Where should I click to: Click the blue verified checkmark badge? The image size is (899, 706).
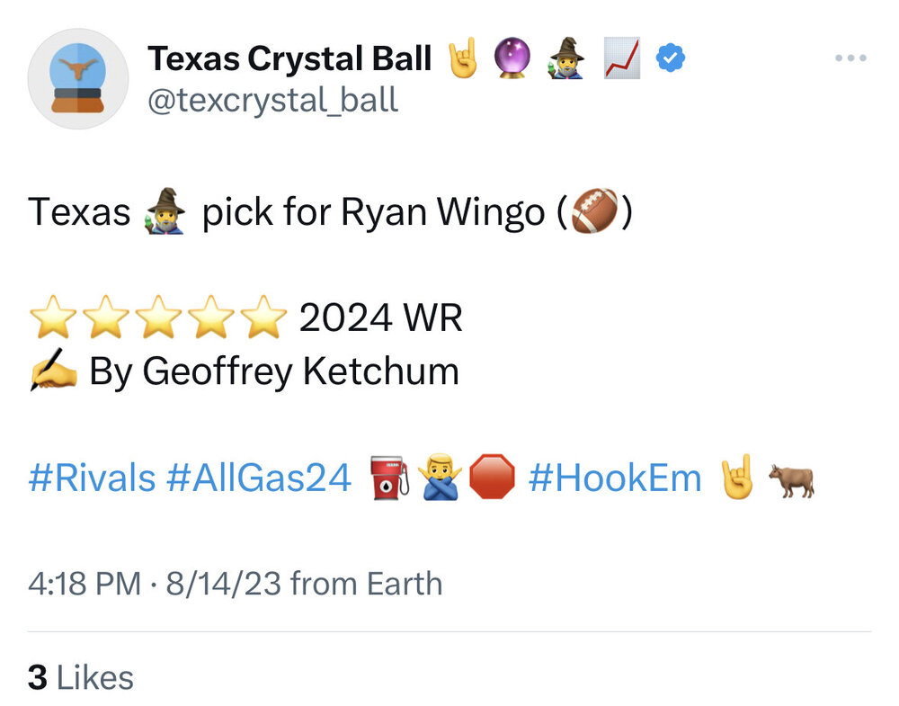click(x=670, y=59)
